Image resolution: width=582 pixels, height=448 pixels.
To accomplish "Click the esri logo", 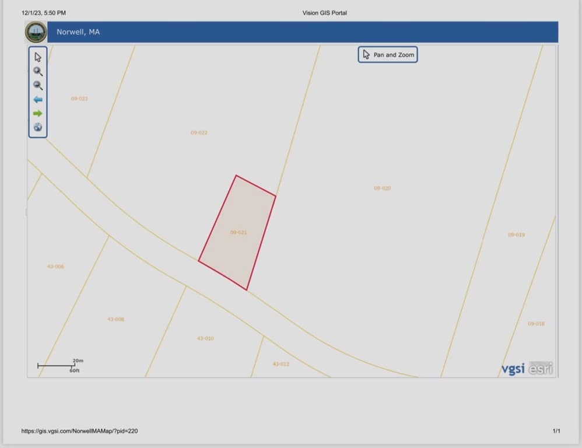I will pyautogui.click(x=541, y=368).
